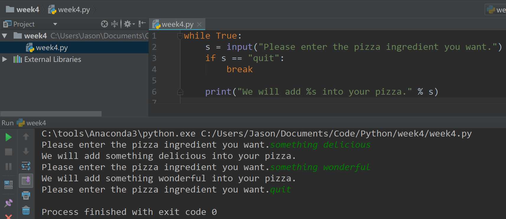Click the Restore Layout icon in Run panel
506x219 pixels.
(x=9, y=185)
